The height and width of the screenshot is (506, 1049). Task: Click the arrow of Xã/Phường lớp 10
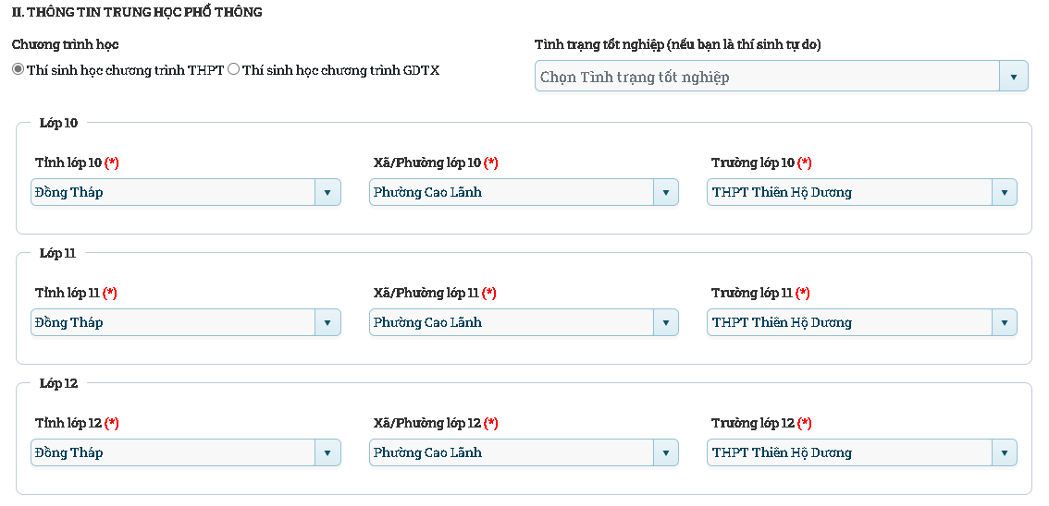pos(665,192)
